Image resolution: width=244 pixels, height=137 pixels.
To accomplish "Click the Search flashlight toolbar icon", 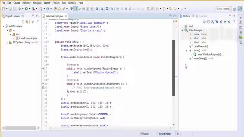I will pos(64,9).
